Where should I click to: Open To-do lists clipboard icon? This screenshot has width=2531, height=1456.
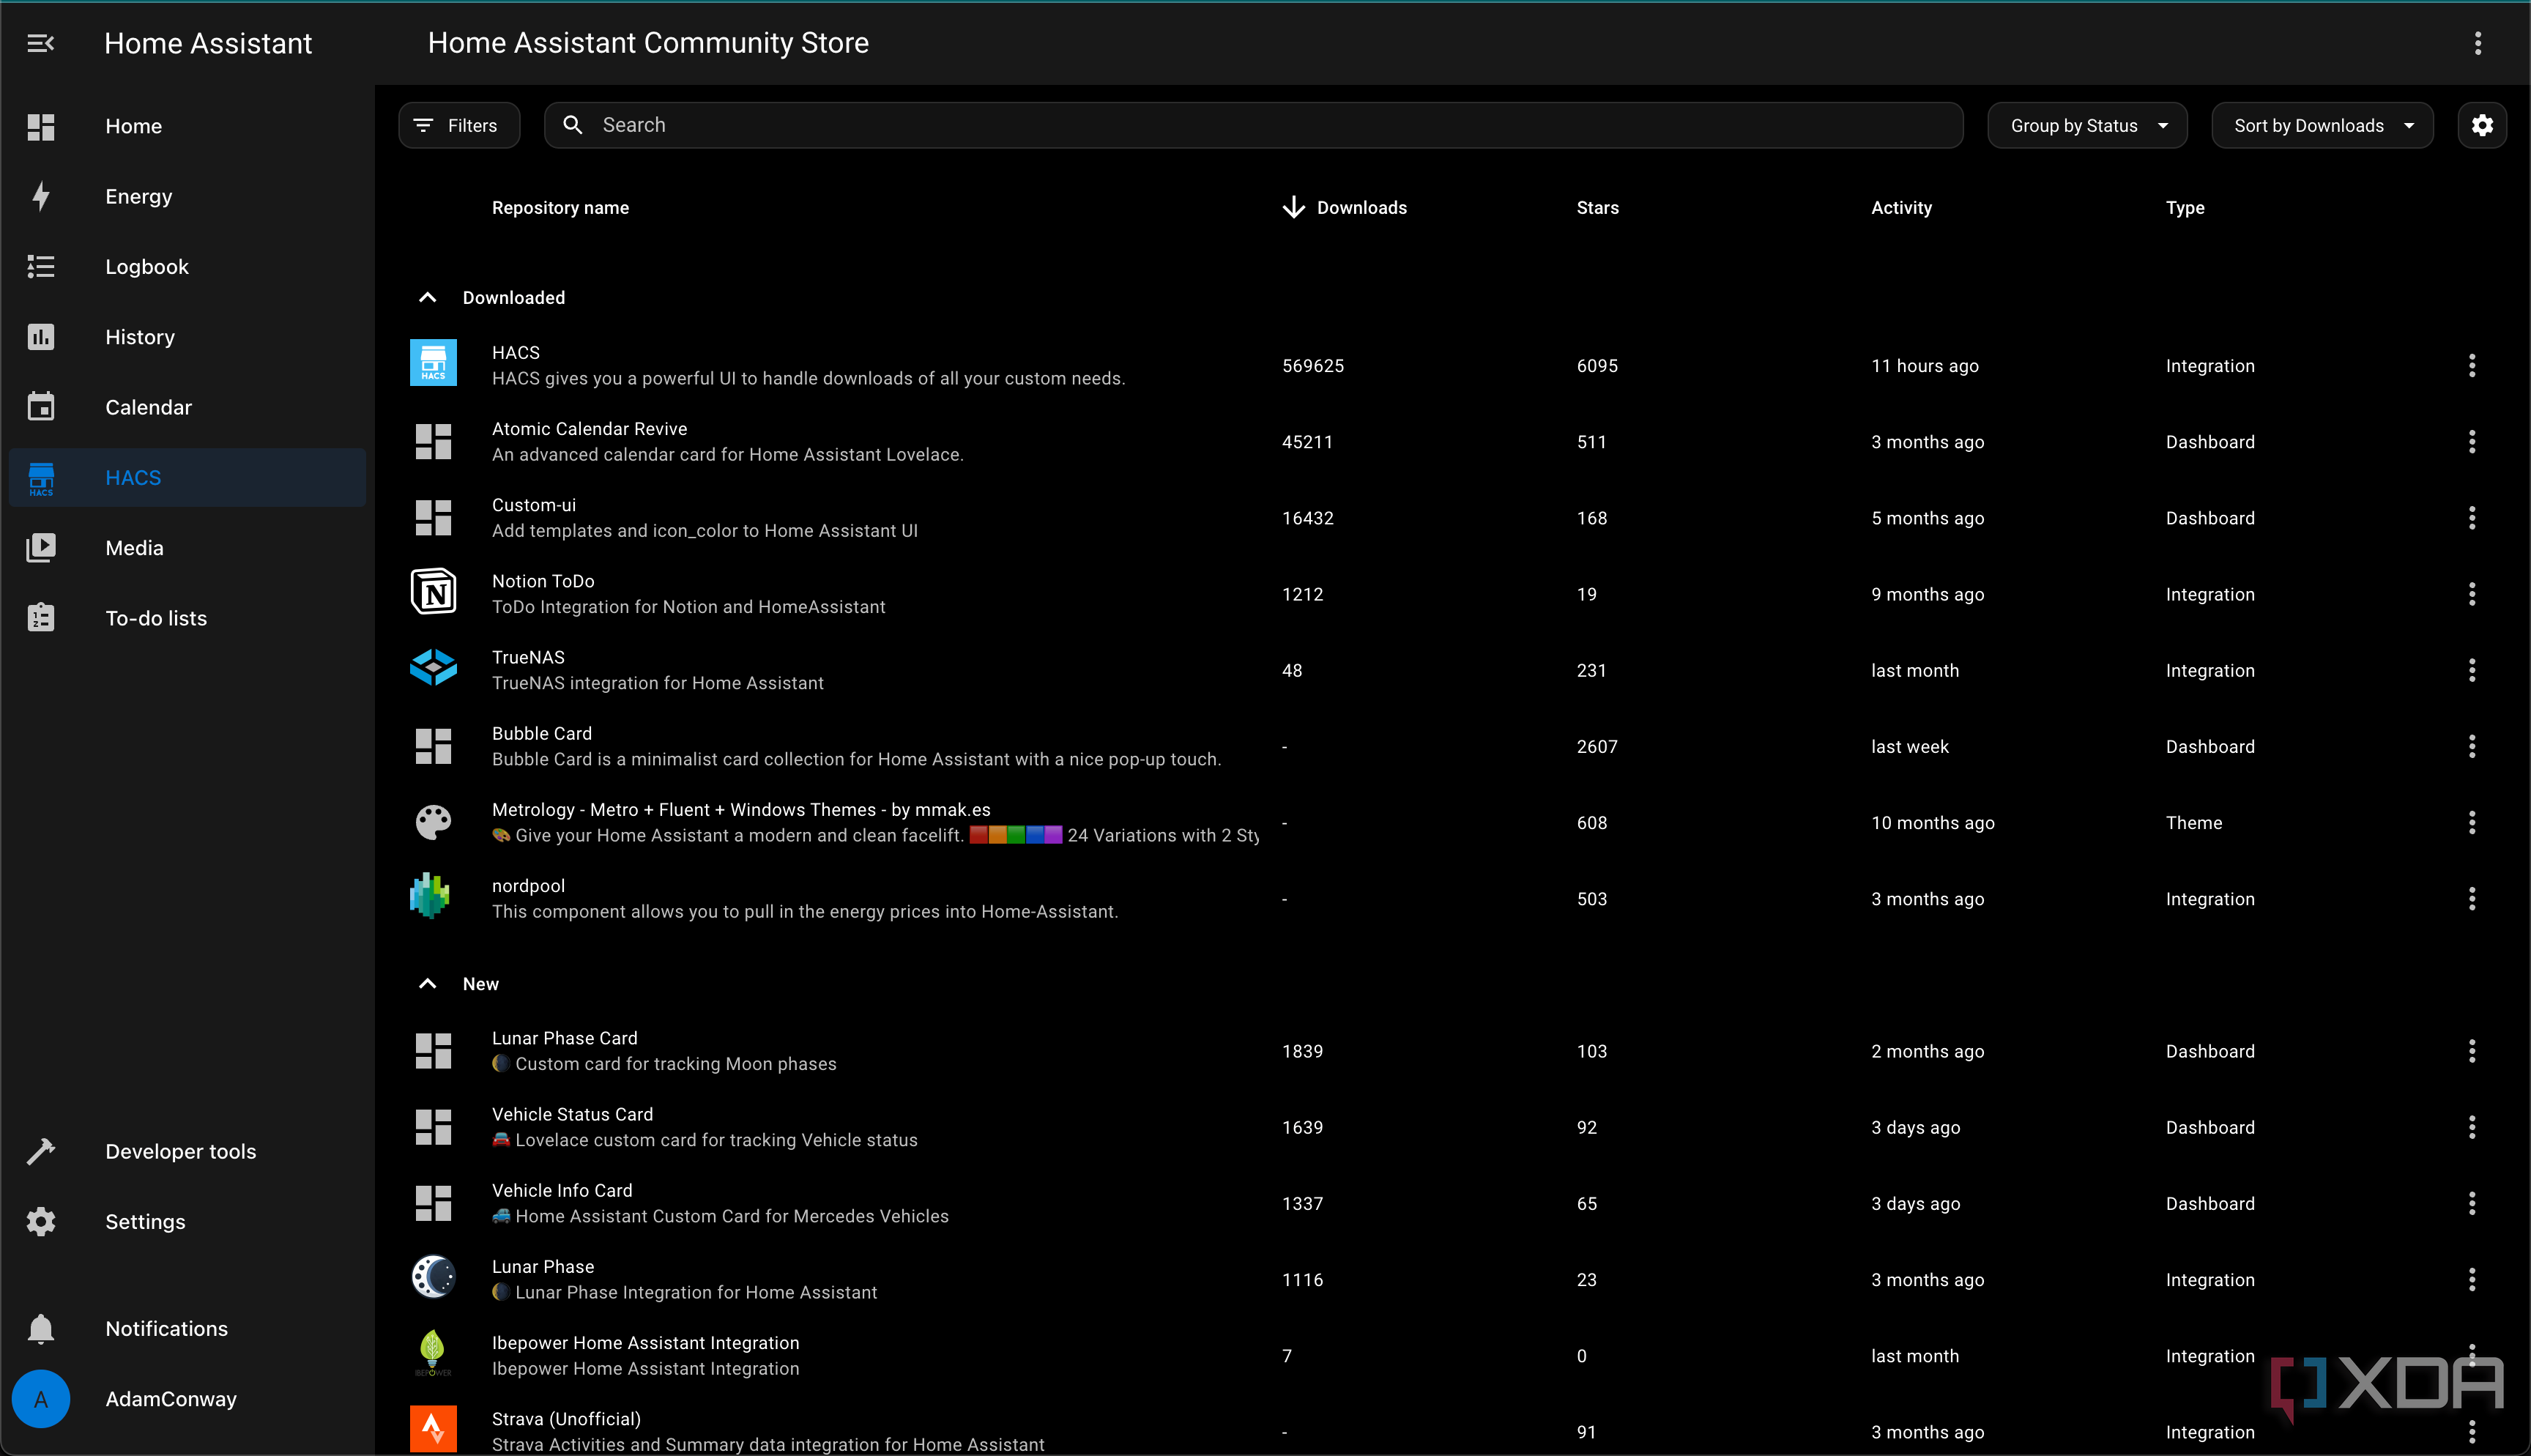pos(40,618)
